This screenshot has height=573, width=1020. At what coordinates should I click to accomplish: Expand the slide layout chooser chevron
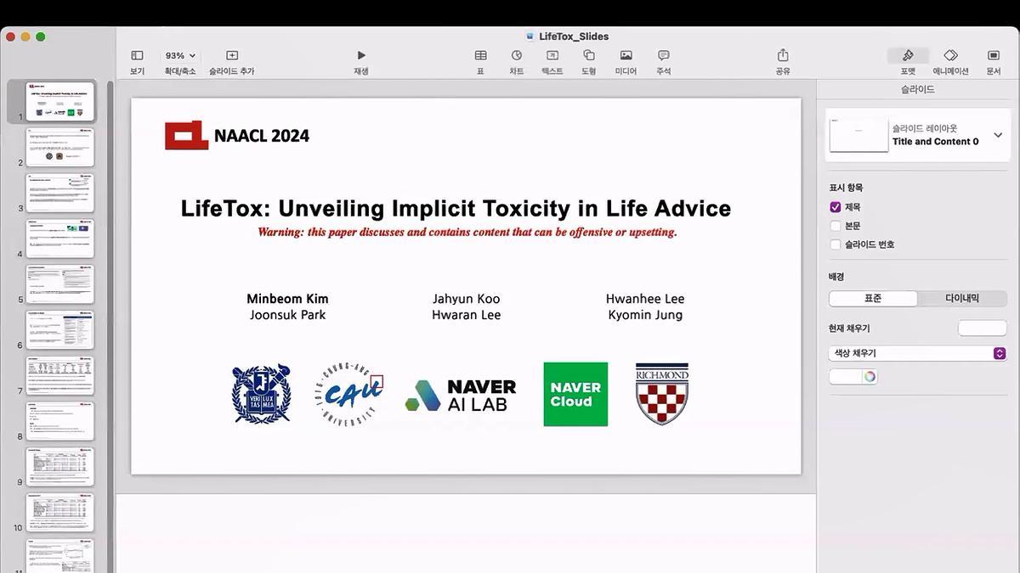click(998, 135)
